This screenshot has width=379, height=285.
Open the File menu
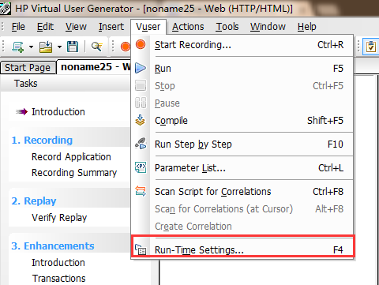pyautogui.click(x=18, y=27)
